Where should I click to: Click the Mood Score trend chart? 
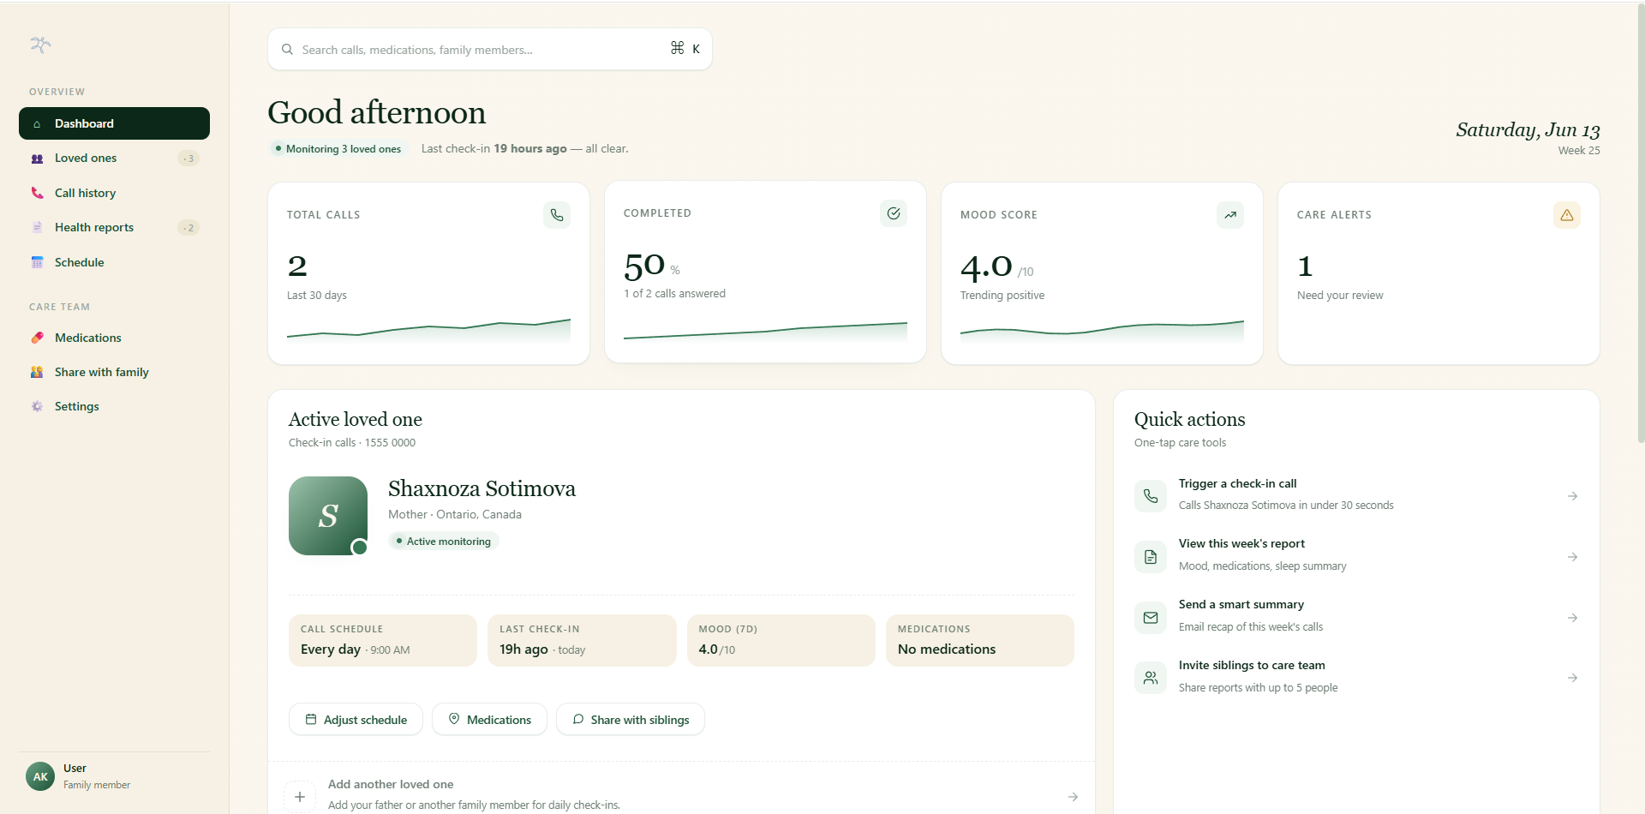pyautogui.click(x=1102, y=332)
